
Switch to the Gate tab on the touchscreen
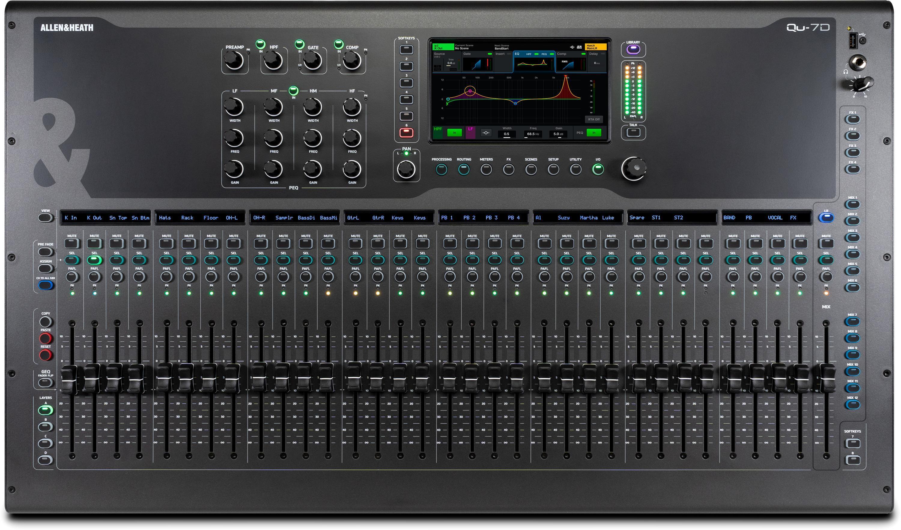pyautogui.click(x=467, y=54)
